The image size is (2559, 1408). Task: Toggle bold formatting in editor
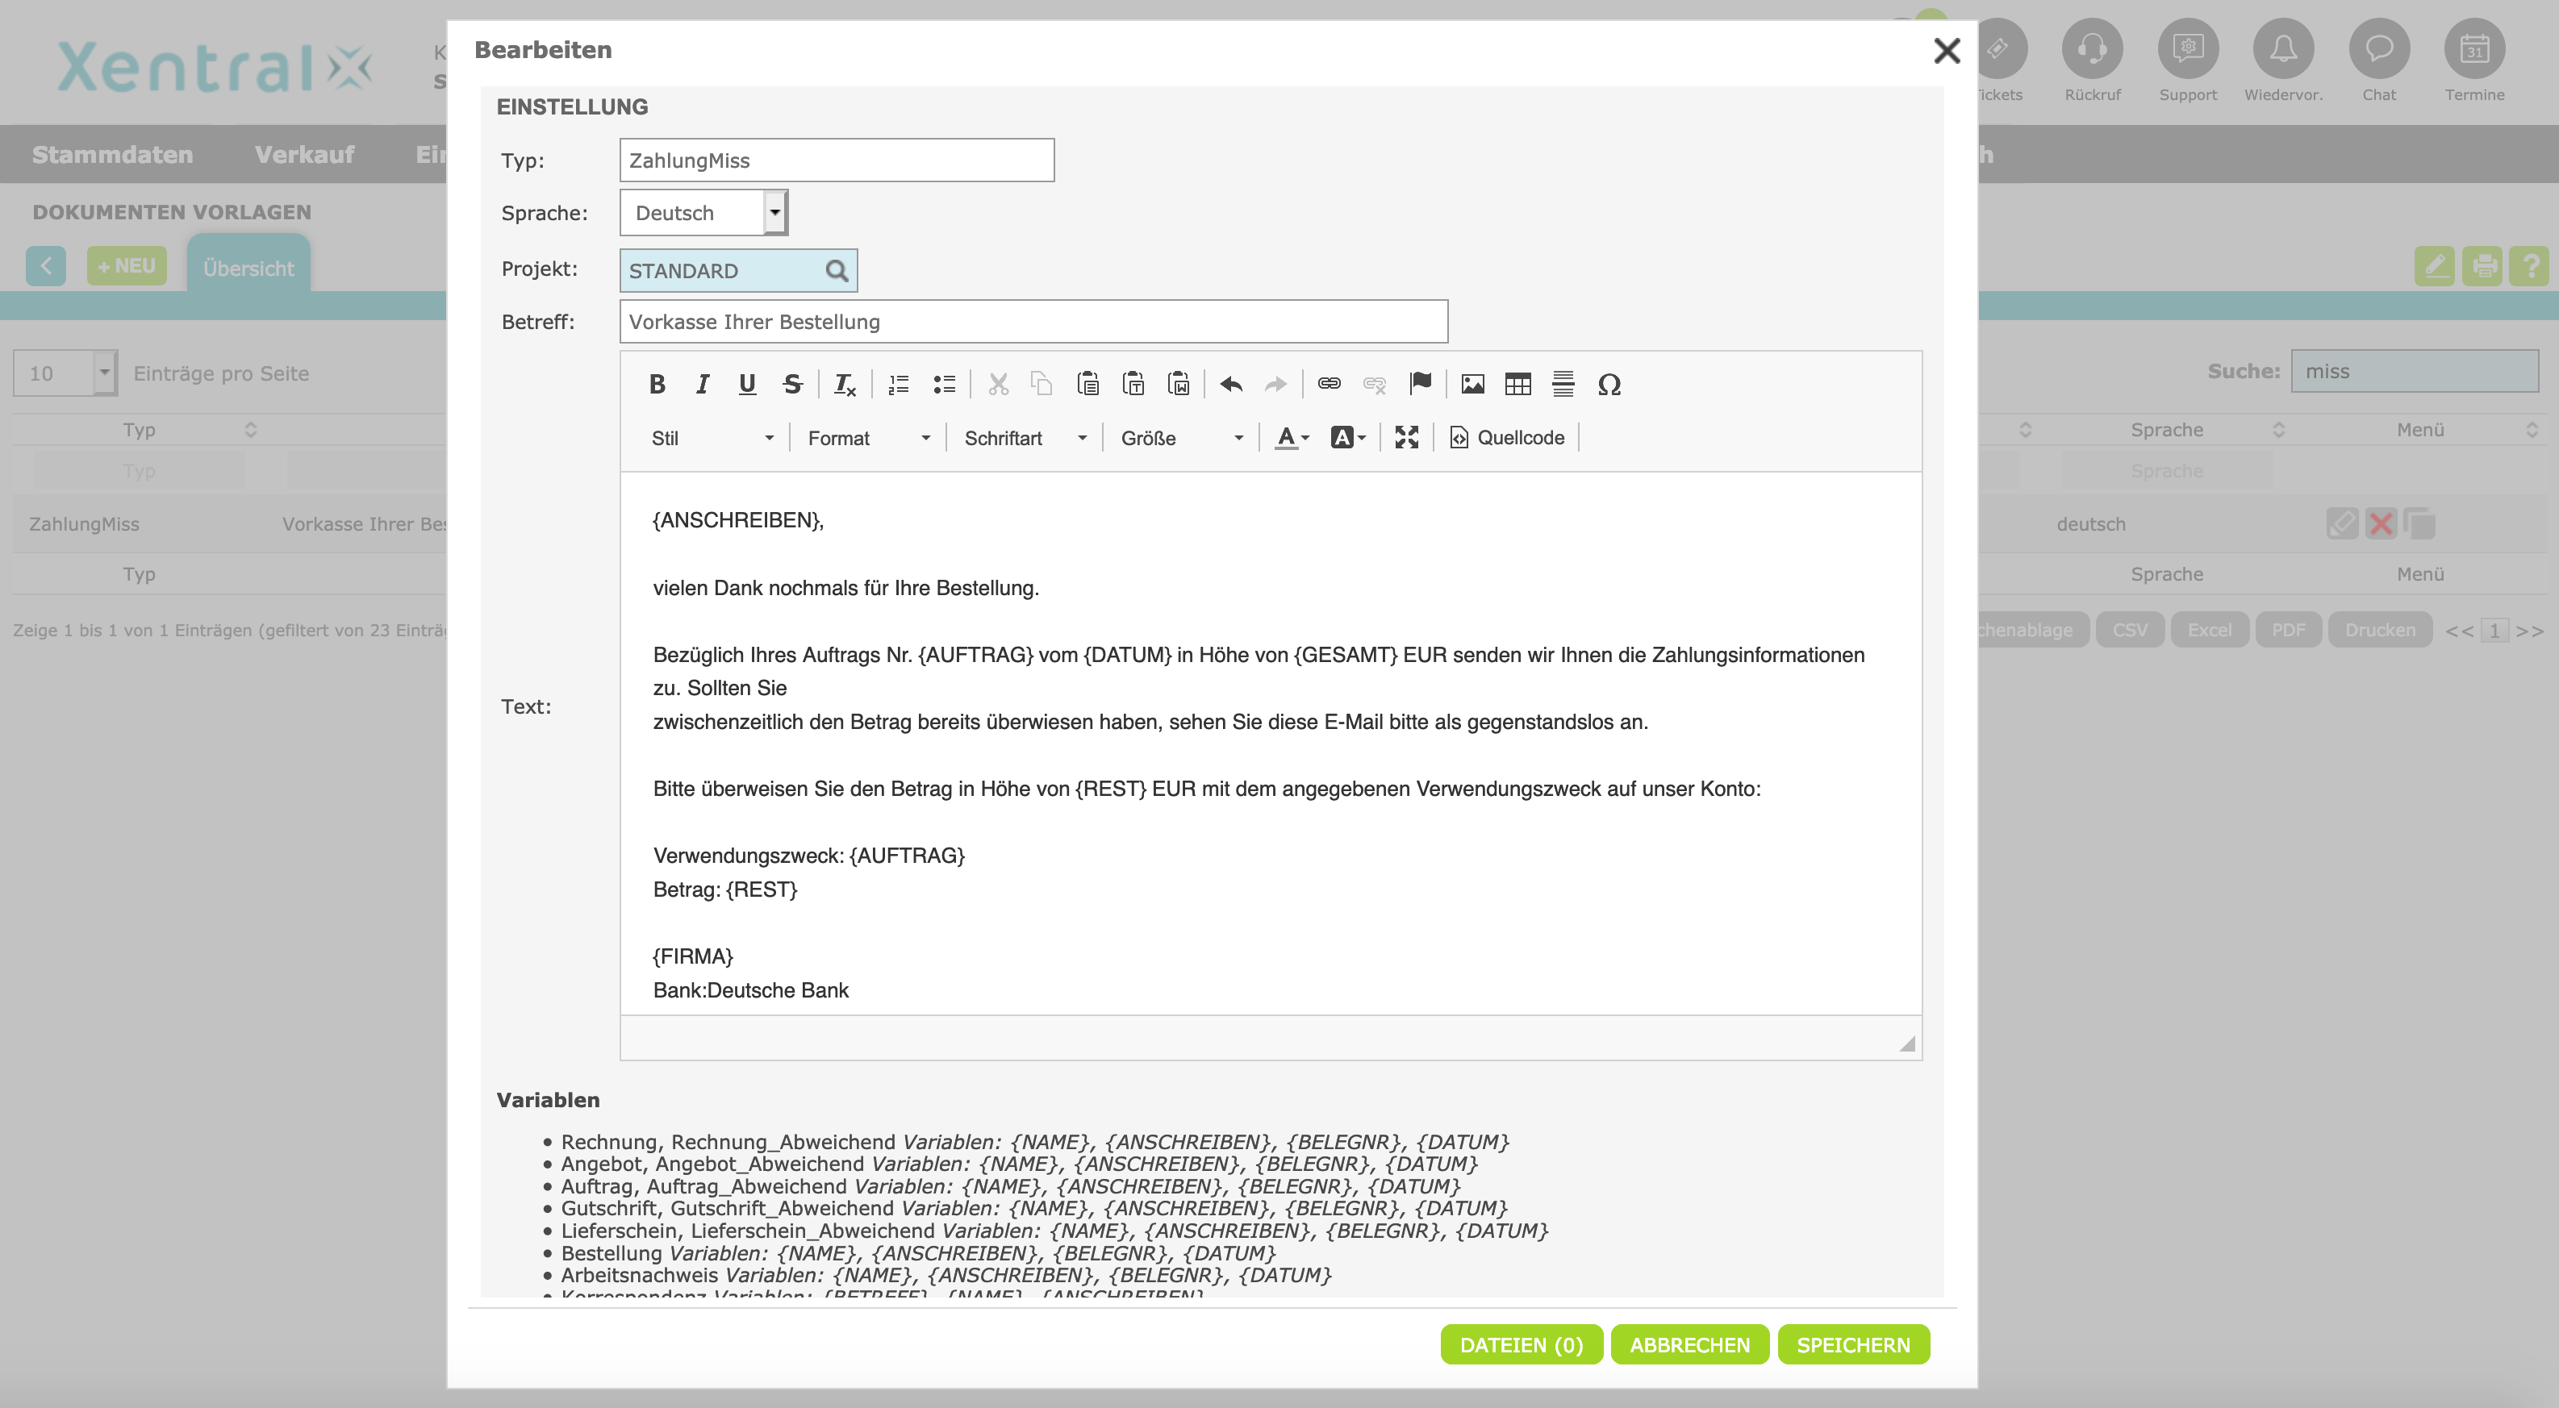click(657, 385)
